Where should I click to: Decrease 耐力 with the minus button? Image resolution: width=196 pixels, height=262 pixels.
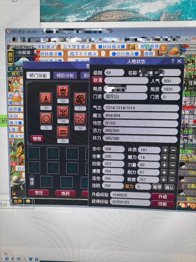(x=172, y=173)
